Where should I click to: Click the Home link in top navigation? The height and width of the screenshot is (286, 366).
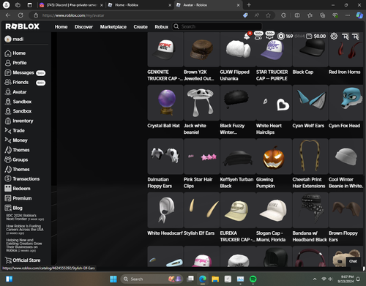coord(61,27)
